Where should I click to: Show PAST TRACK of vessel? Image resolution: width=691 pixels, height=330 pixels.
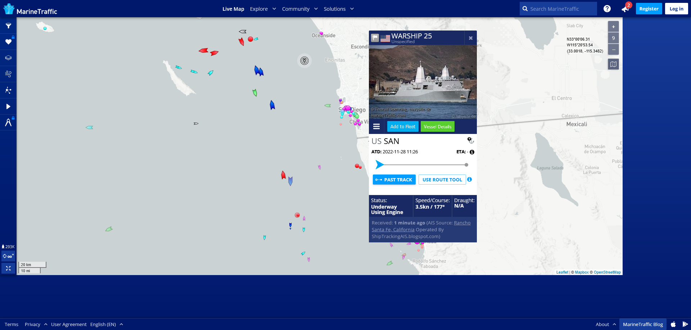(394, 180)
